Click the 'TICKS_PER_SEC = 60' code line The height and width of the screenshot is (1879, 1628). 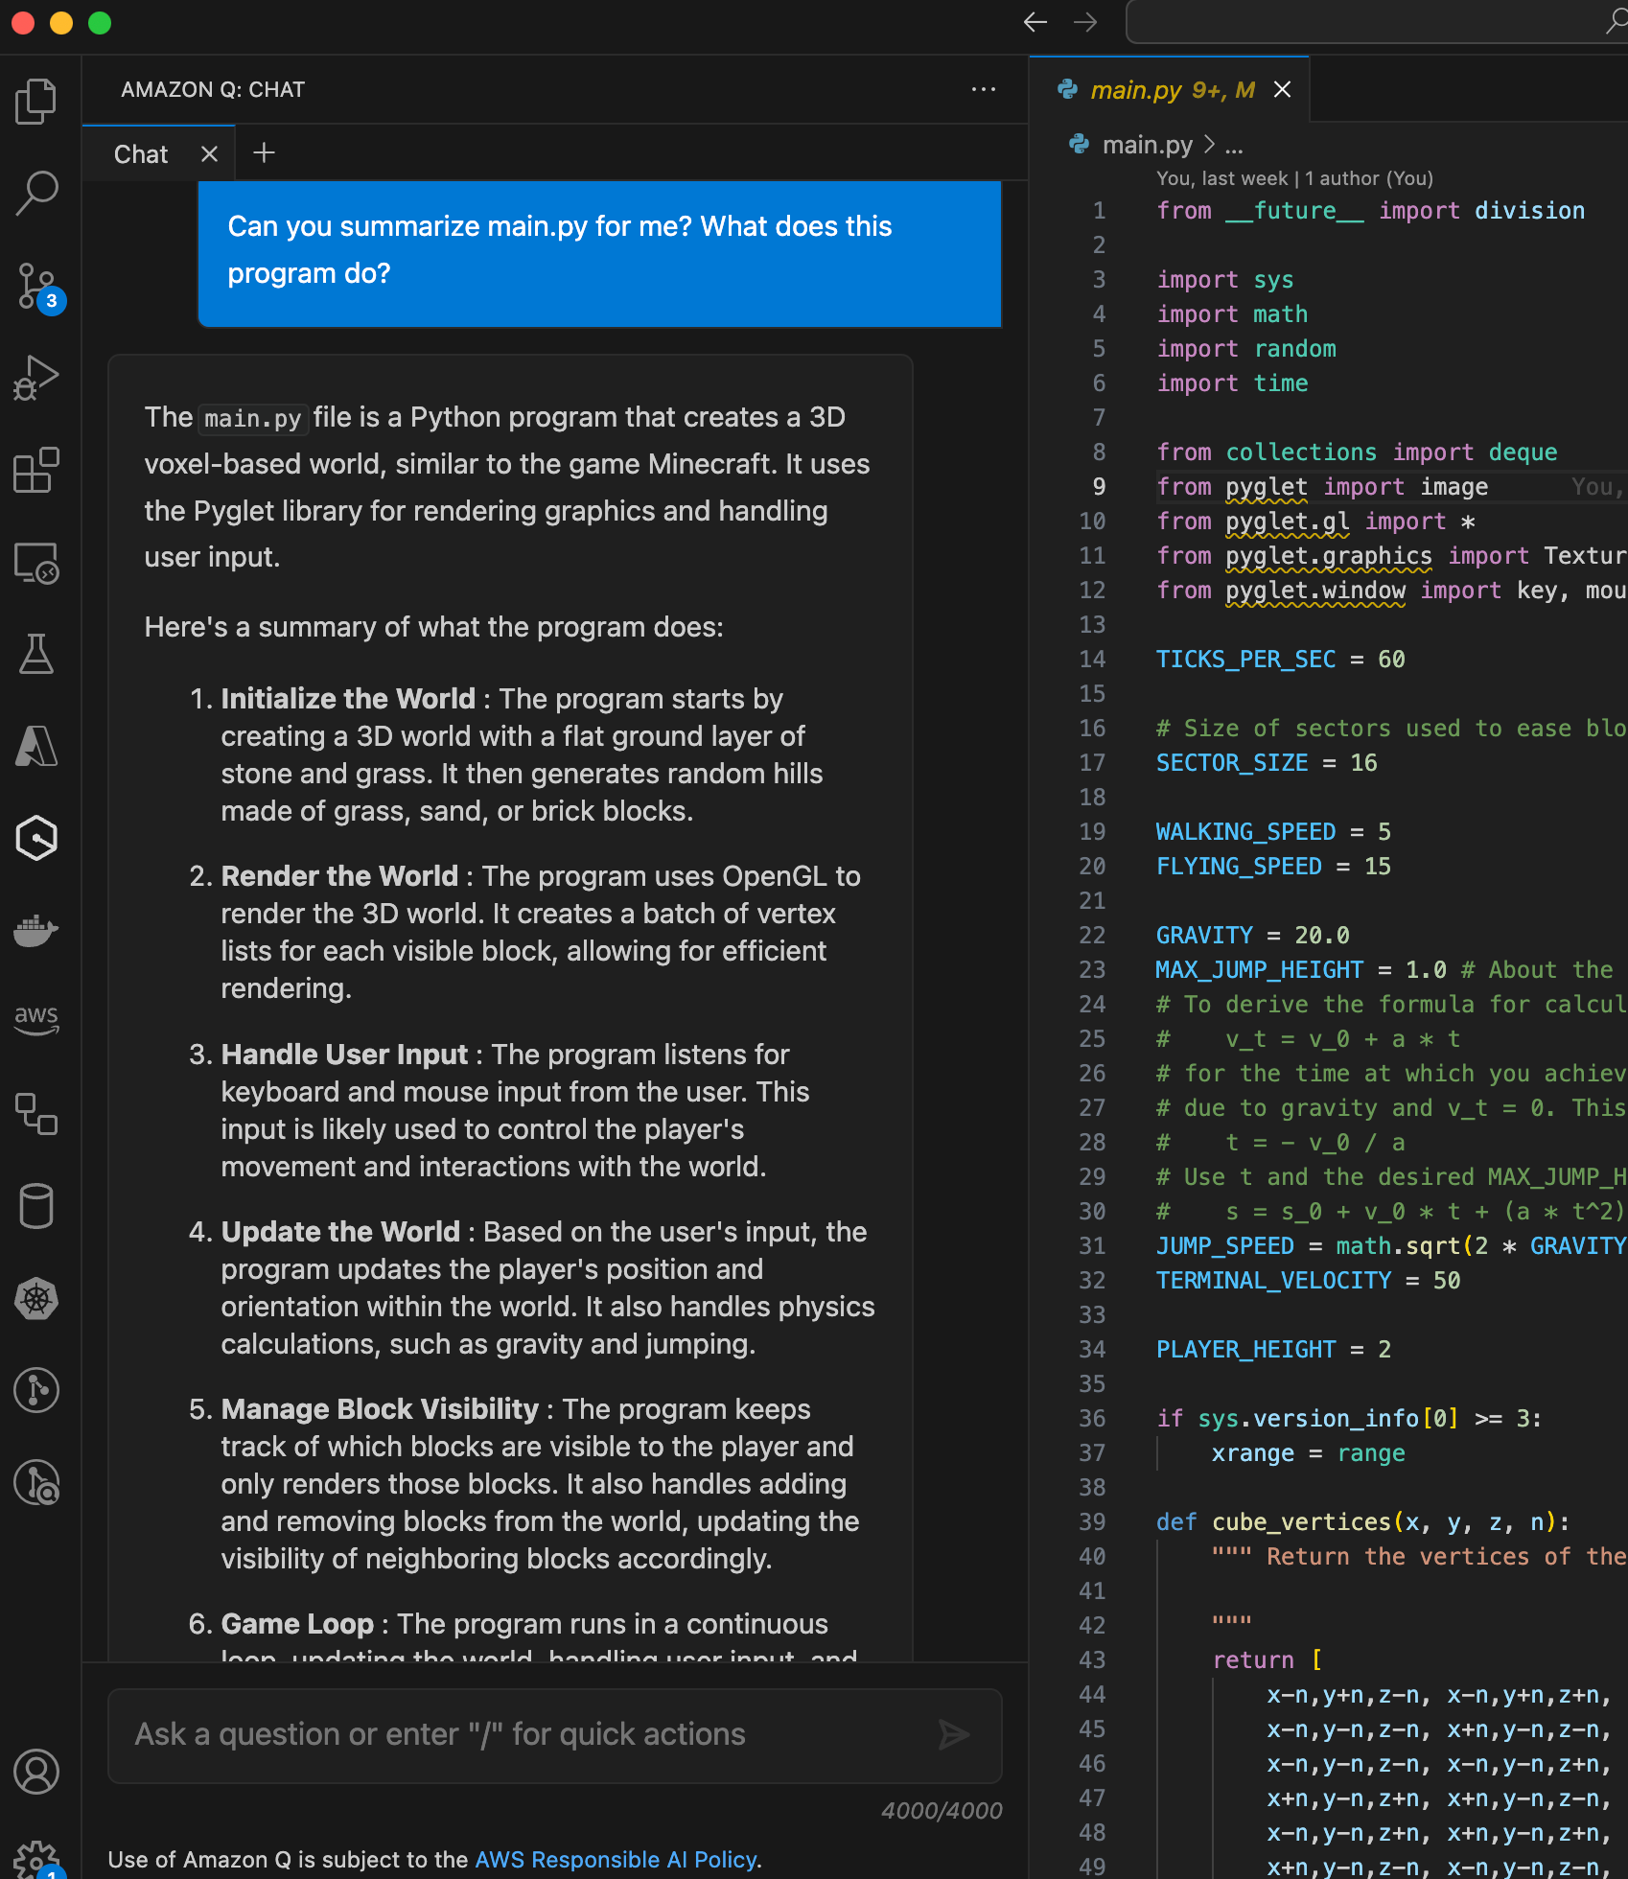[x=1280, y=660]
